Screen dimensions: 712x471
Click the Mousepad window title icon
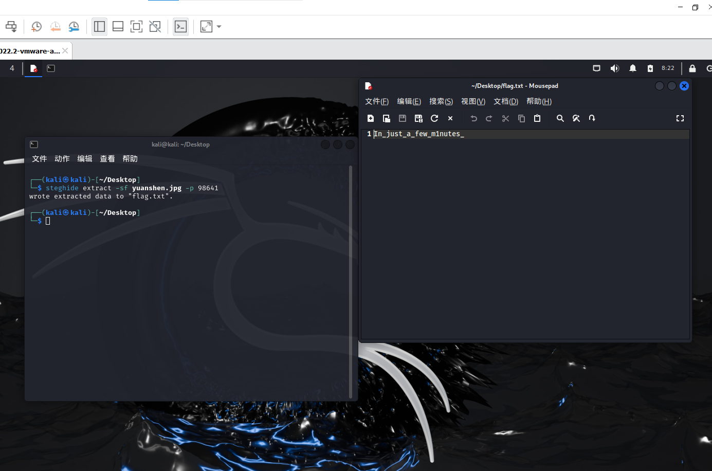pos(369,86)
